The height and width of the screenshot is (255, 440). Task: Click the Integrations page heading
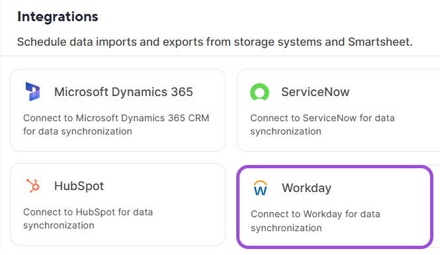[58, 17]
